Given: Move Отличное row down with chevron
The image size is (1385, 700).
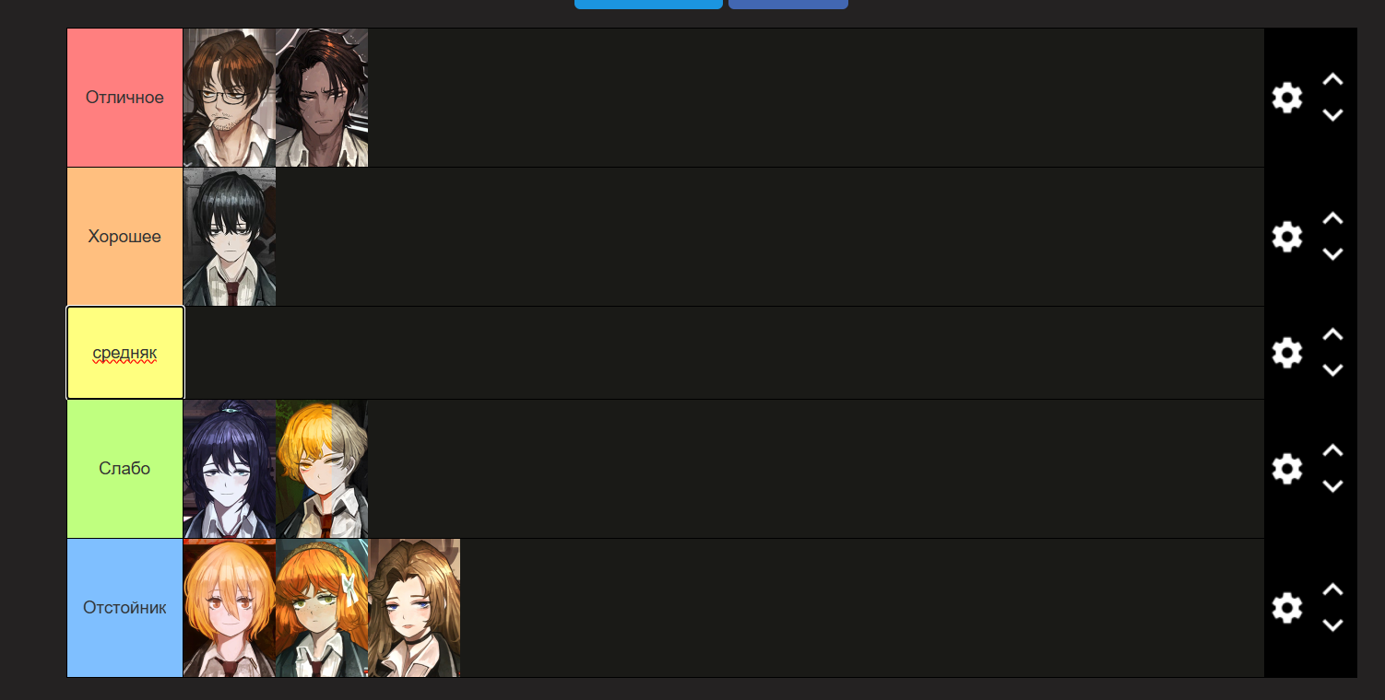Looking at the screenshot, I should [x=1332, y=115].
